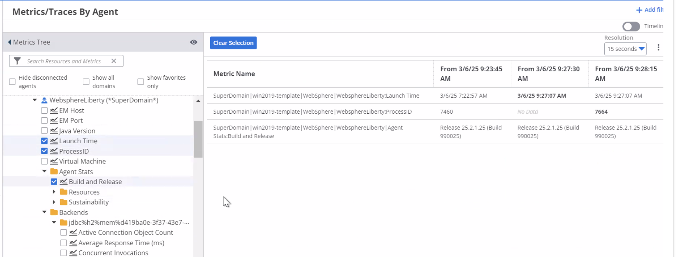Click the EM Host metric chart icon
This screenshot has width=681, height=257.
(x=54, y=110)
